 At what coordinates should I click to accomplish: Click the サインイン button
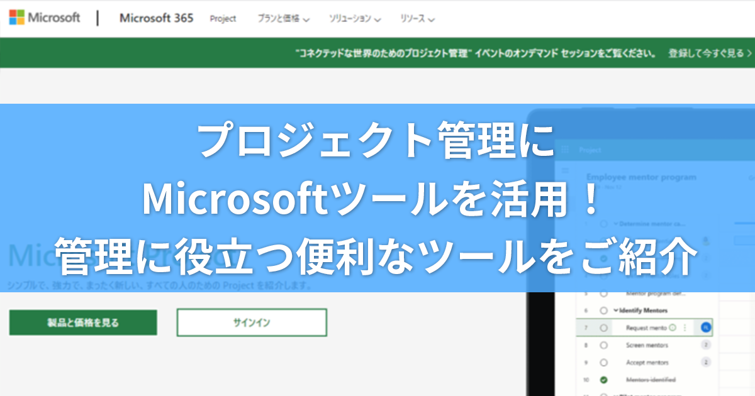click(x=252, y=322)
